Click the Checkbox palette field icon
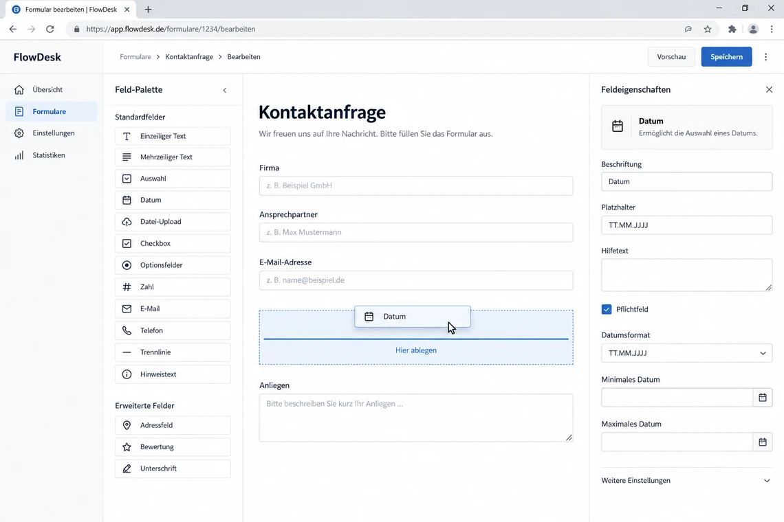This screenshot has height=522, width=784. [x=127, y=244]
